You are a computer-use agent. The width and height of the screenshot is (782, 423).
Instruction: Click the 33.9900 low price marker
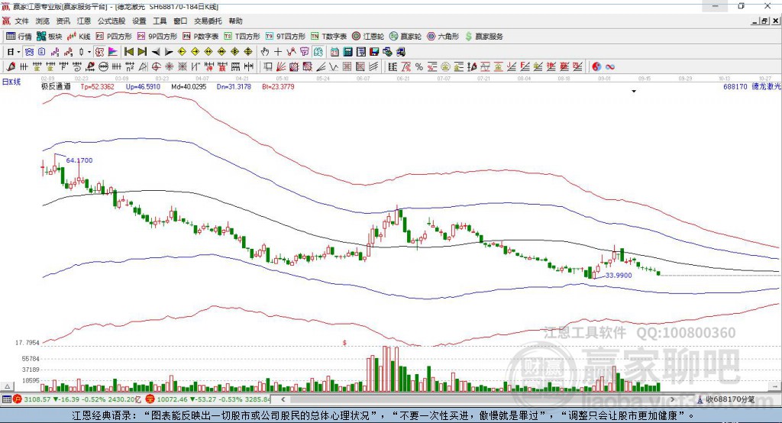(619, 275)
